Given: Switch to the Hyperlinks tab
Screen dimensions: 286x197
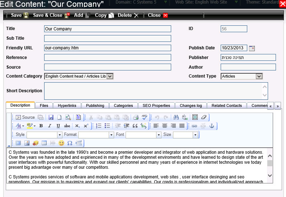Looking at the screenshot, I should pyautogui.click(x=67, y=105).
